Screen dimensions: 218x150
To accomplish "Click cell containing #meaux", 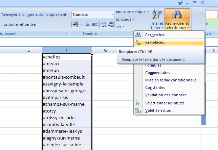I will point(67,64).
